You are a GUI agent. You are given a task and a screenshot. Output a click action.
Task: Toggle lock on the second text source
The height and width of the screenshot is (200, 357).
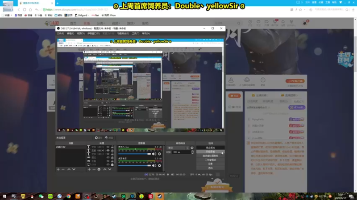[112, 150]
